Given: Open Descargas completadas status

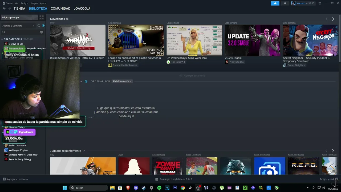Looking at the screenshot, I should tap(174, 179).
